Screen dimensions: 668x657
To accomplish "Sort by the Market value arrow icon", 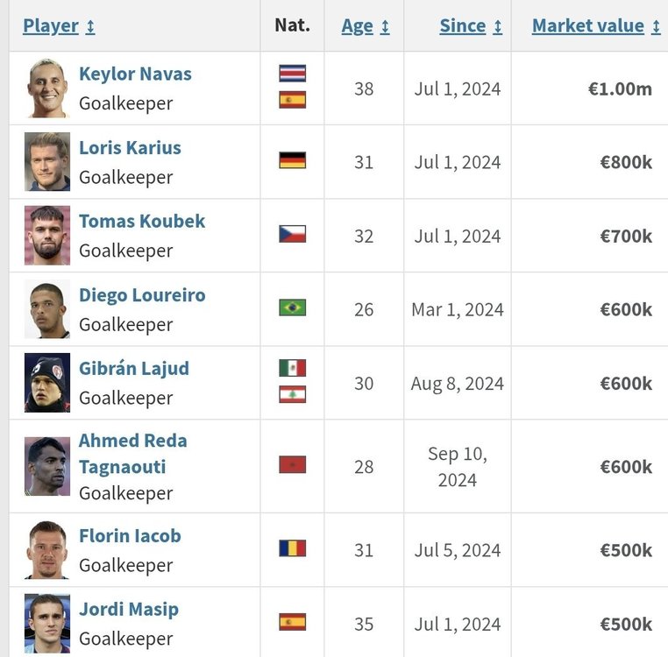I will (x=656, y=27).
